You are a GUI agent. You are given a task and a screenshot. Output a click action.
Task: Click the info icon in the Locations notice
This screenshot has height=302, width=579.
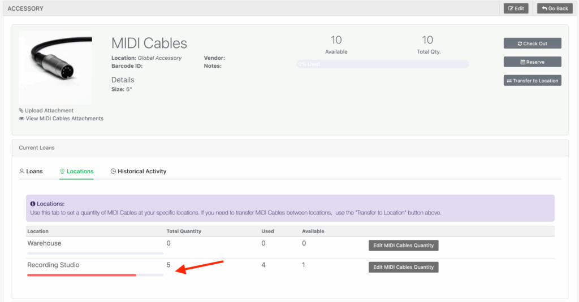33,203
